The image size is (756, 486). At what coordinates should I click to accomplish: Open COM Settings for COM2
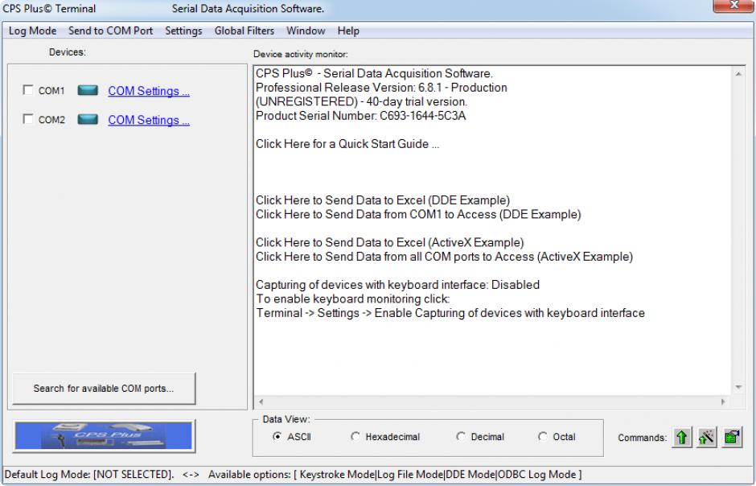[149, 120]
